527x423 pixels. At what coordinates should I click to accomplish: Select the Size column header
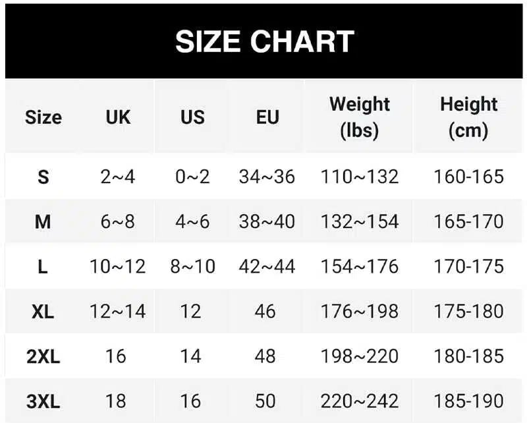[x=43, y=117]
